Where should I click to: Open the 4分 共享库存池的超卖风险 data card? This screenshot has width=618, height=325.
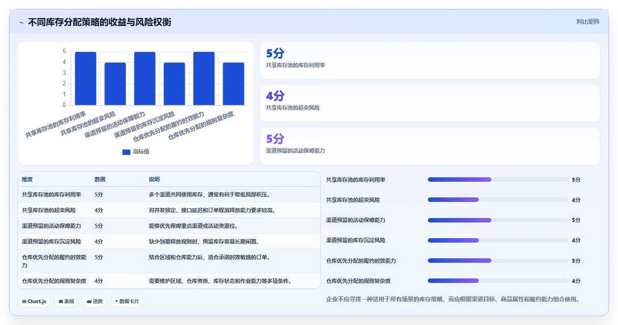coord(430,103)
